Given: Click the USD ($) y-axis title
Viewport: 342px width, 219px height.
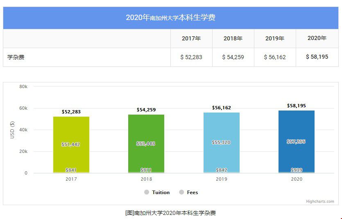Looking at the screenshot, I should point(12,130).
